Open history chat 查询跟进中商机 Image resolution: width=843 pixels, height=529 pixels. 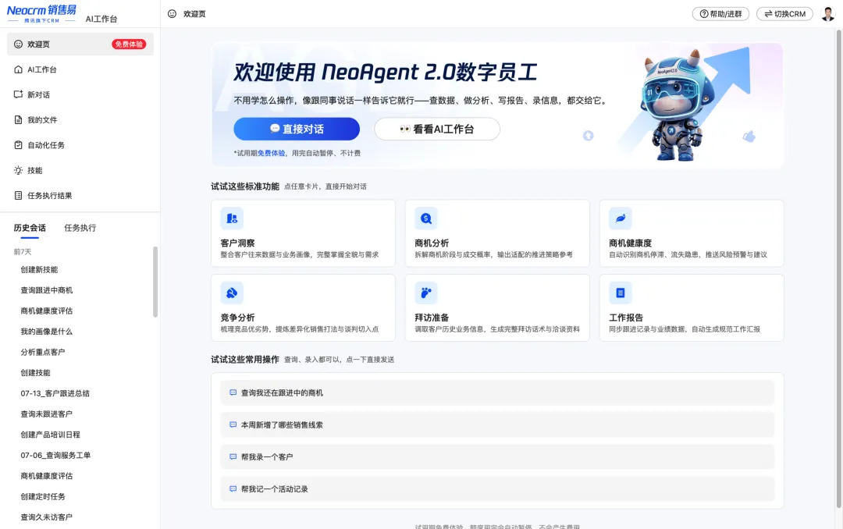tap(46, 290)
